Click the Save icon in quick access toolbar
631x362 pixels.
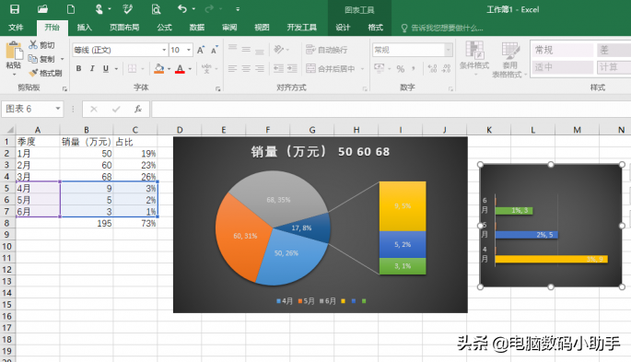click(x=15, y=9)
